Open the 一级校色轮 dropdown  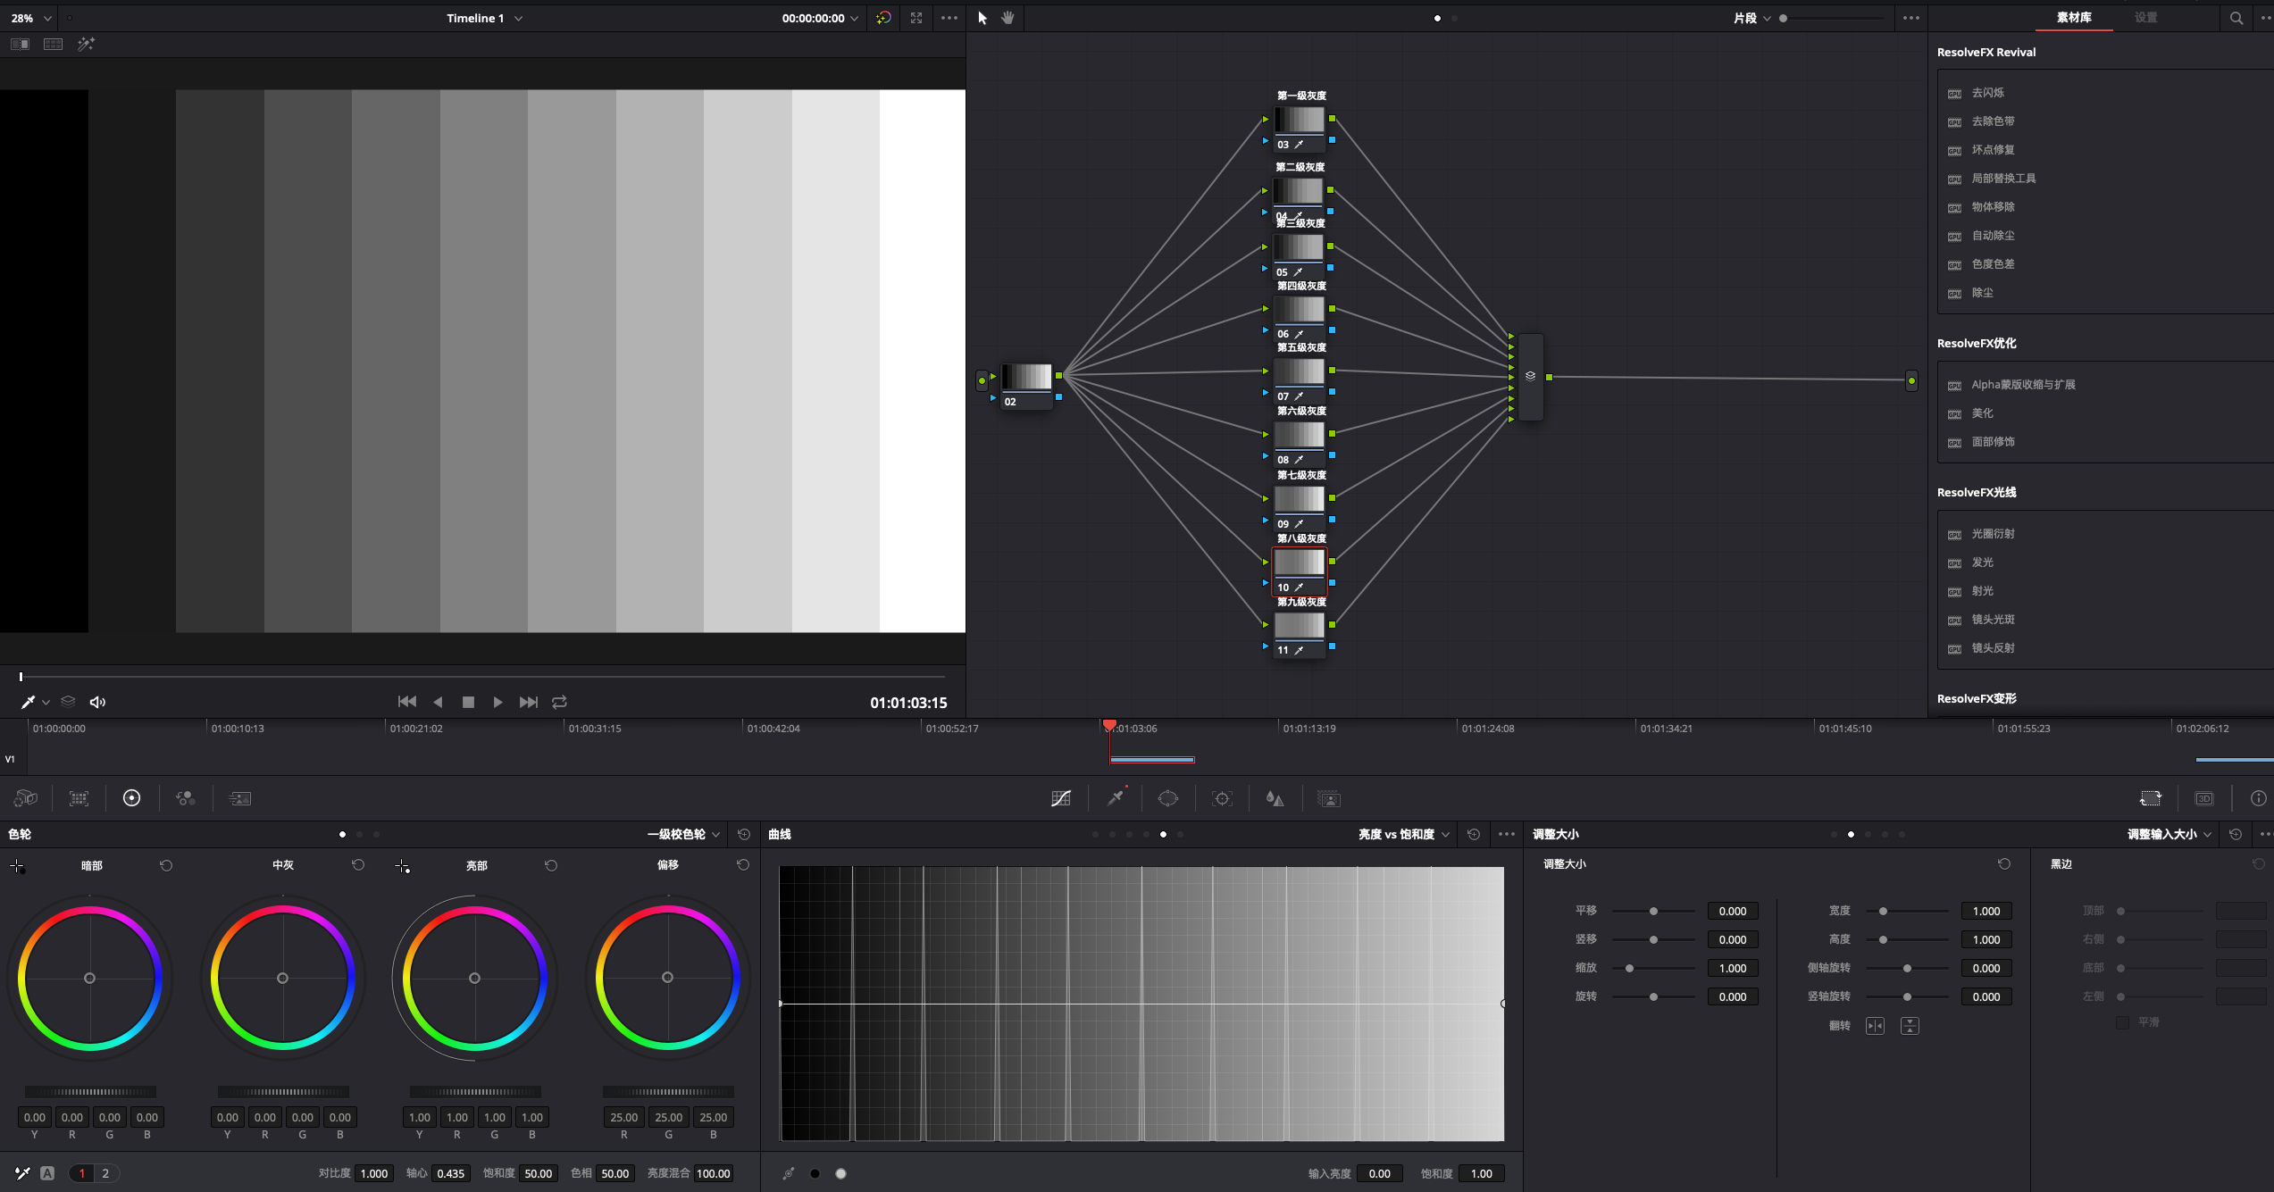(683, 834)
